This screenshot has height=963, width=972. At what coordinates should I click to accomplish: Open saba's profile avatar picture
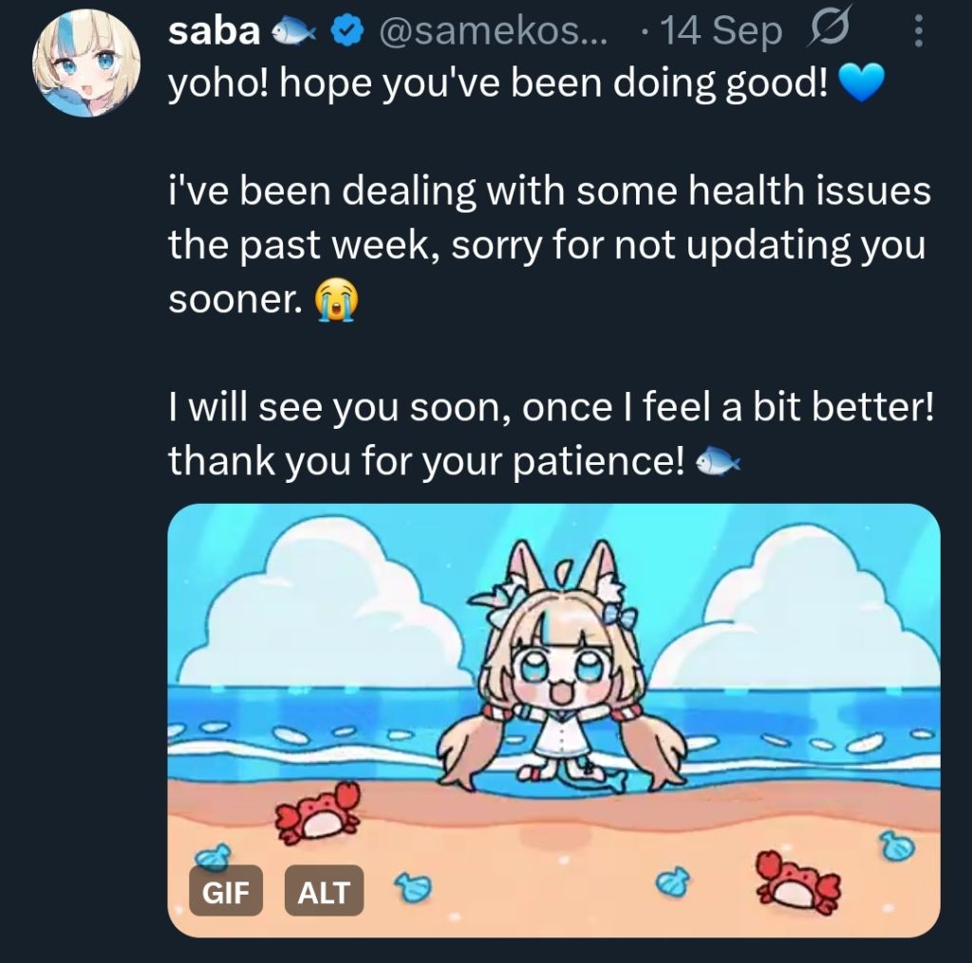(86, 63)
